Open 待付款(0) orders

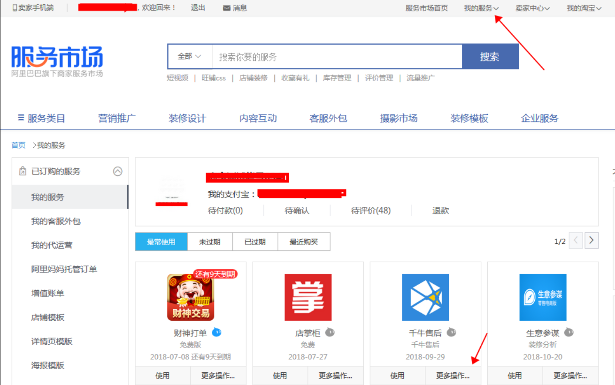(x=225, y=211)
